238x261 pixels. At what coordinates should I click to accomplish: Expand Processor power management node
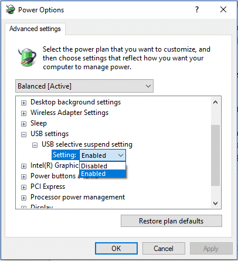coord(23,198)
